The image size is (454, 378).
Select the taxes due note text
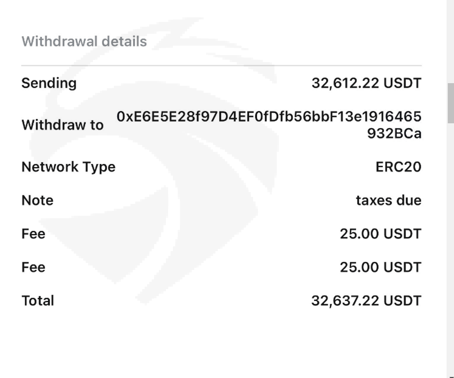[x=388, y=200]
